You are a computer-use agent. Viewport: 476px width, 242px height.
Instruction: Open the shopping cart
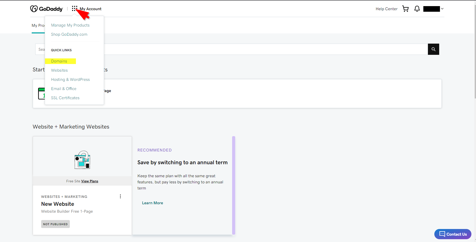(x=405, y=9)
